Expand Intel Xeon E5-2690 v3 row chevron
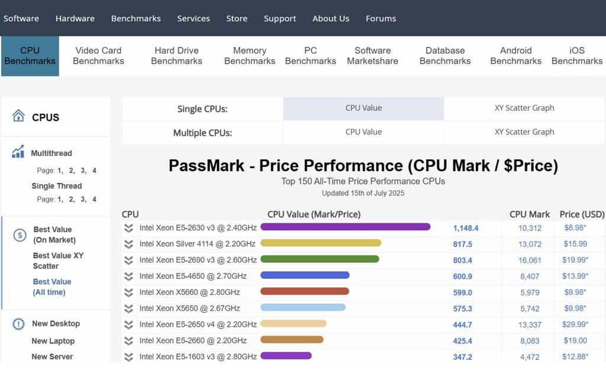Image resolution: width=606 pixels, height=379 pixels. tap(128, 261)
